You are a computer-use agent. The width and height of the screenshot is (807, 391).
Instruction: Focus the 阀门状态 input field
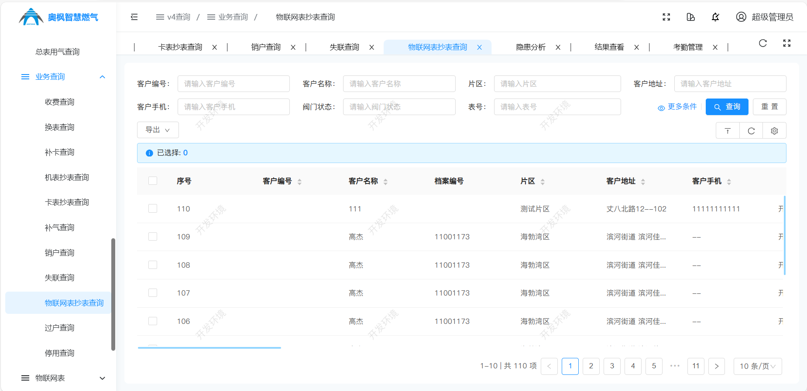[399, 107]
